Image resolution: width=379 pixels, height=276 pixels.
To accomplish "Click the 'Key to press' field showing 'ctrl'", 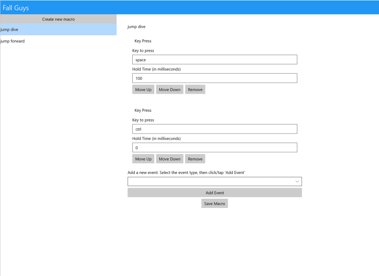I will (215, 129).
